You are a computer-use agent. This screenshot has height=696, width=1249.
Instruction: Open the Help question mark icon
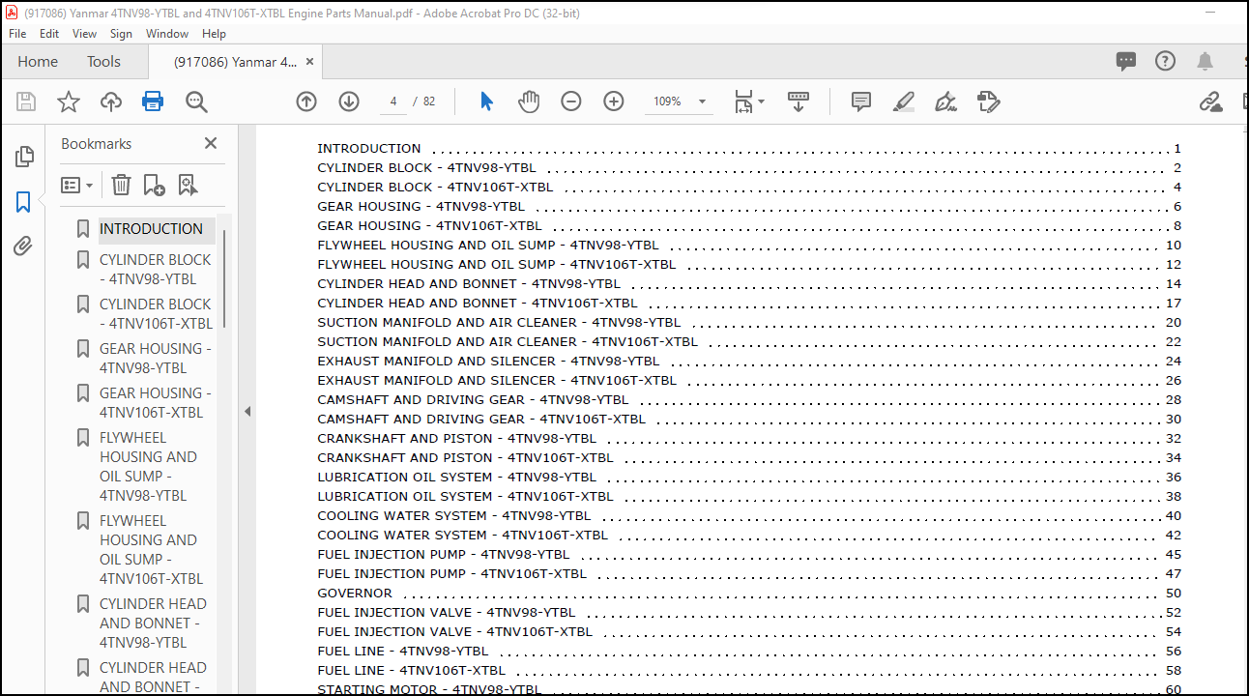tap(1166, 61)
